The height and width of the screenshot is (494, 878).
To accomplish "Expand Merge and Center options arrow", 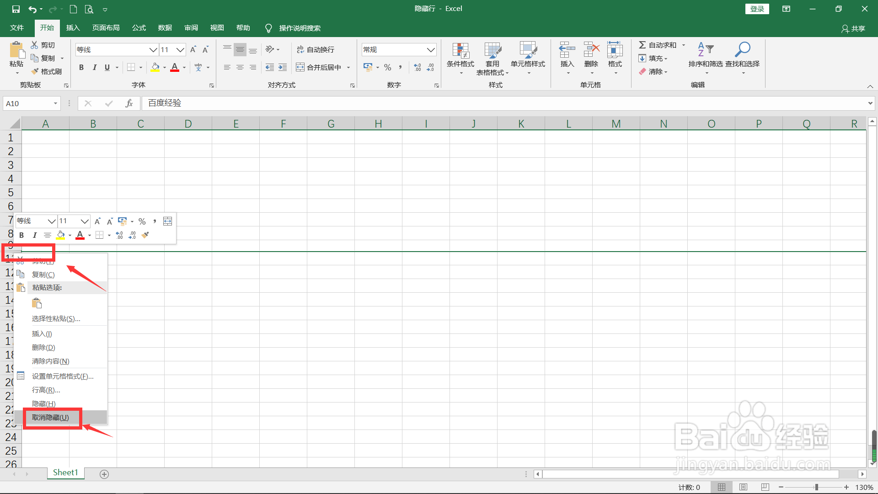I will pos(348,68).
